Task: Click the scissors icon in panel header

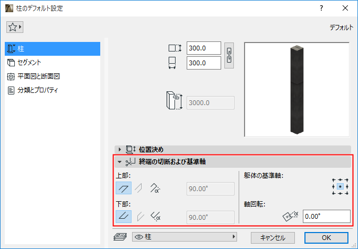Action: point(130,162)
